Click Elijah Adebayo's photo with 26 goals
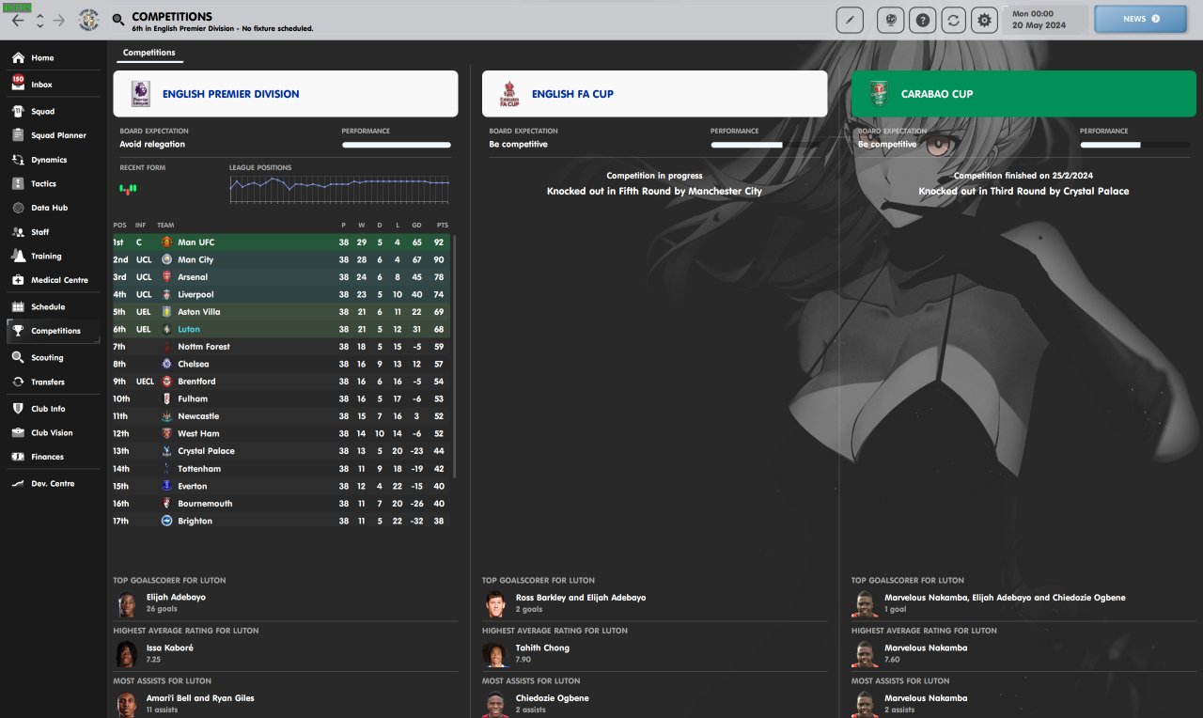 point(126,603)
